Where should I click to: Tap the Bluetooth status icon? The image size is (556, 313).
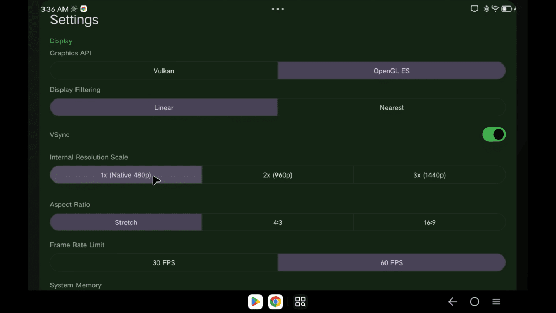(x=486, y=9)
